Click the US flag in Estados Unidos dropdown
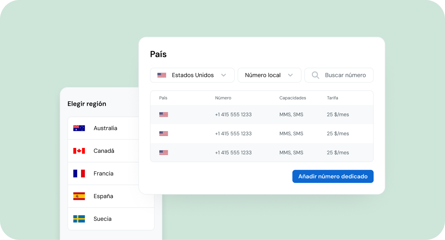Viewport: 445px width, 240px height. tap(162, 75)
